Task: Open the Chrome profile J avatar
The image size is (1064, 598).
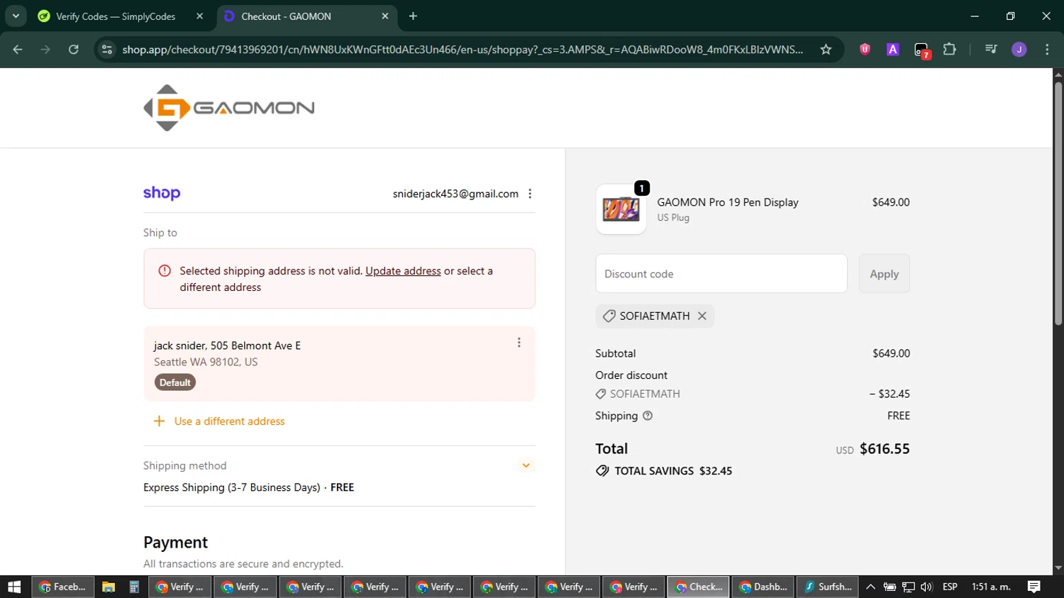Action: click(x=1019, y=49)
